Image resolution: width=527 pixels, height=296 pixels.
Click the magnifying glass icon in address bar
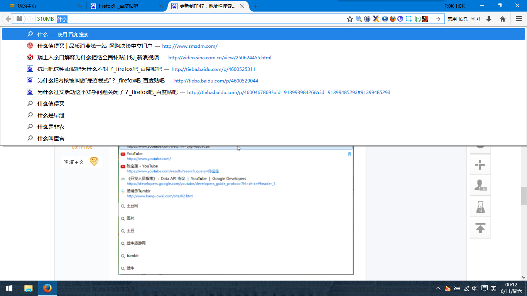point(359,19)
